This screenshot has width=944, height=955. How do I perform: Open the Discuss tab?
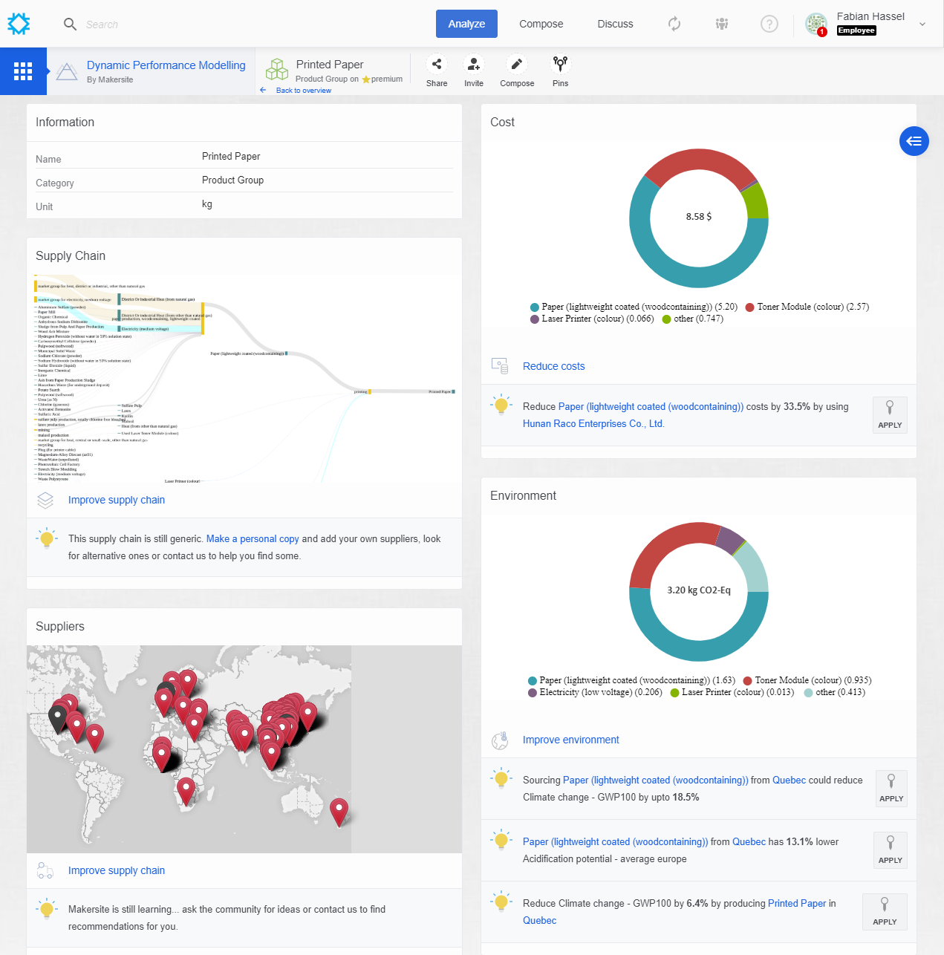[x=615, y=24]
